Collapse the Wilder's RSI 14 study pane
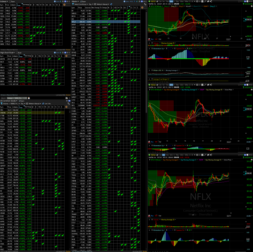Screen dimensions: 253x252 pyautogui.click(x=149, y=70)
